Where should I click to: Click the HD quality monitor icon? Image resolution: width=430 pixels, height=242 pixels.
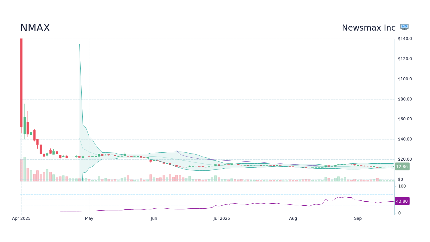tap(404, 27)
